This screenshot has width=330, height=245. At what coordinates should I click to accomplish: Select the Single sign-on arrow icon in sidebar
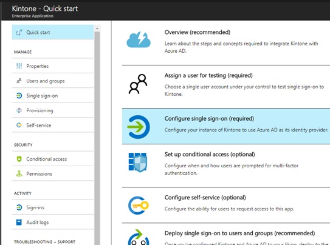point(19,96)
